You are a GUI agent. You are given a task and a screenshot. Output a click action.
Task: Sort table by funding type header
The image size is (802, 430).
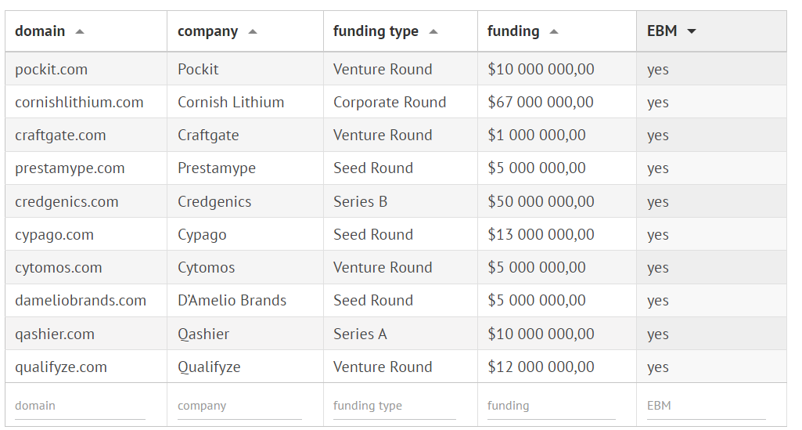[376, 31]
